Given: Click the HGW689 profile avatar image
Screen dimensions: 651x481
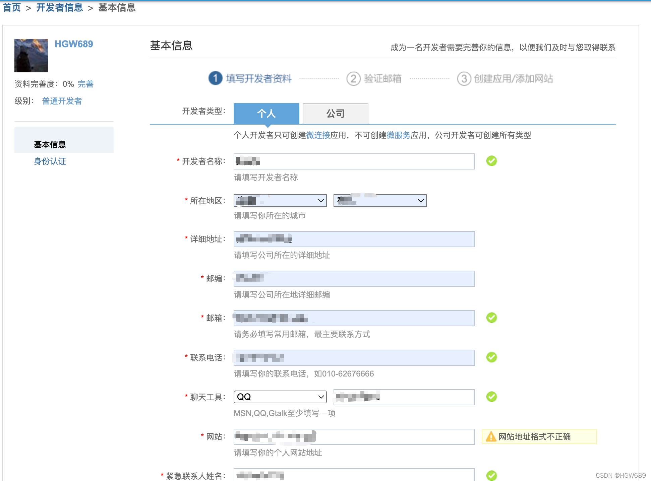Looking at the screenshot, I should pos(31,56).
